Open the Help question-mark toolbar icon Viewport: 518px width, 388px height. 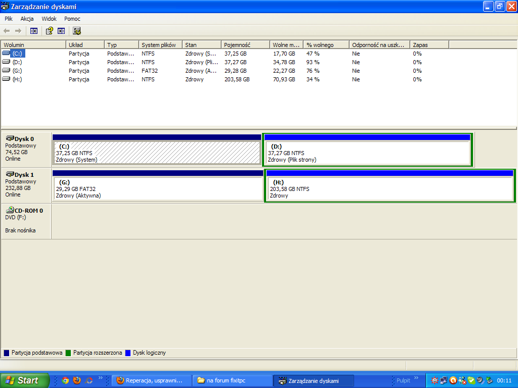click(49, 31)
